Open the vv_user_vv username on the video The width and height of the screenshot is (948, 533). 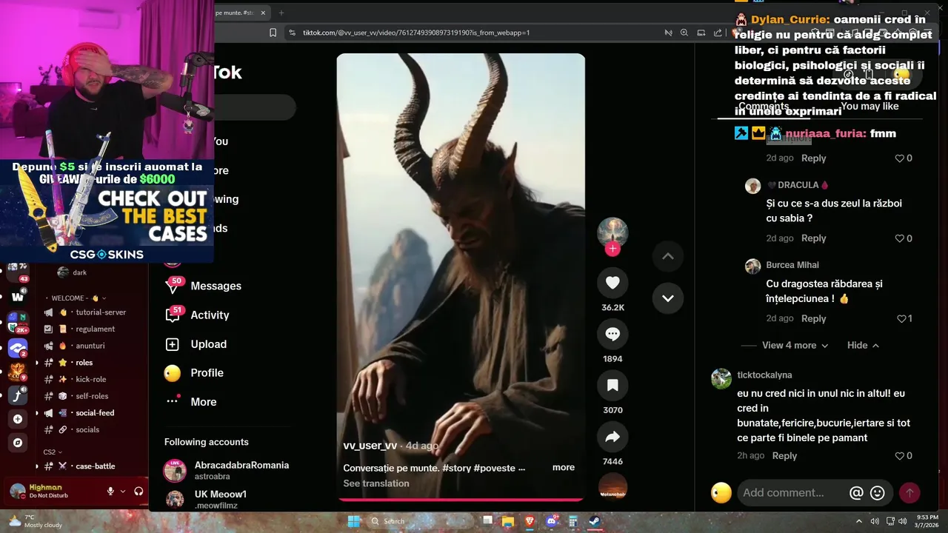click(370, 446)
